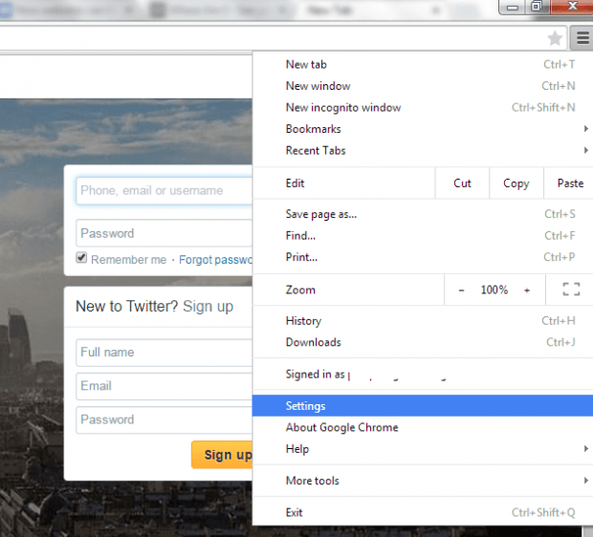The image size is (593, 537).
Task: Close the Chrome window
Action: click(572, 6)
